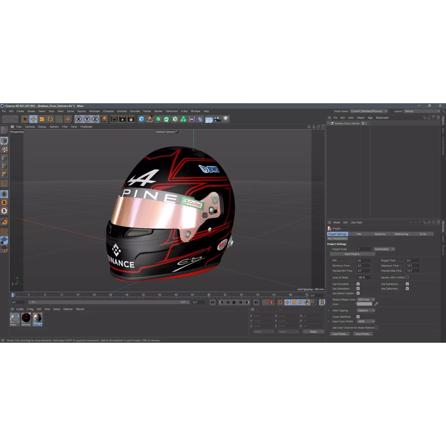Select the Move tool in the toolbar
The width and height of the screenshot is (446, 446).
coord(33,119)
